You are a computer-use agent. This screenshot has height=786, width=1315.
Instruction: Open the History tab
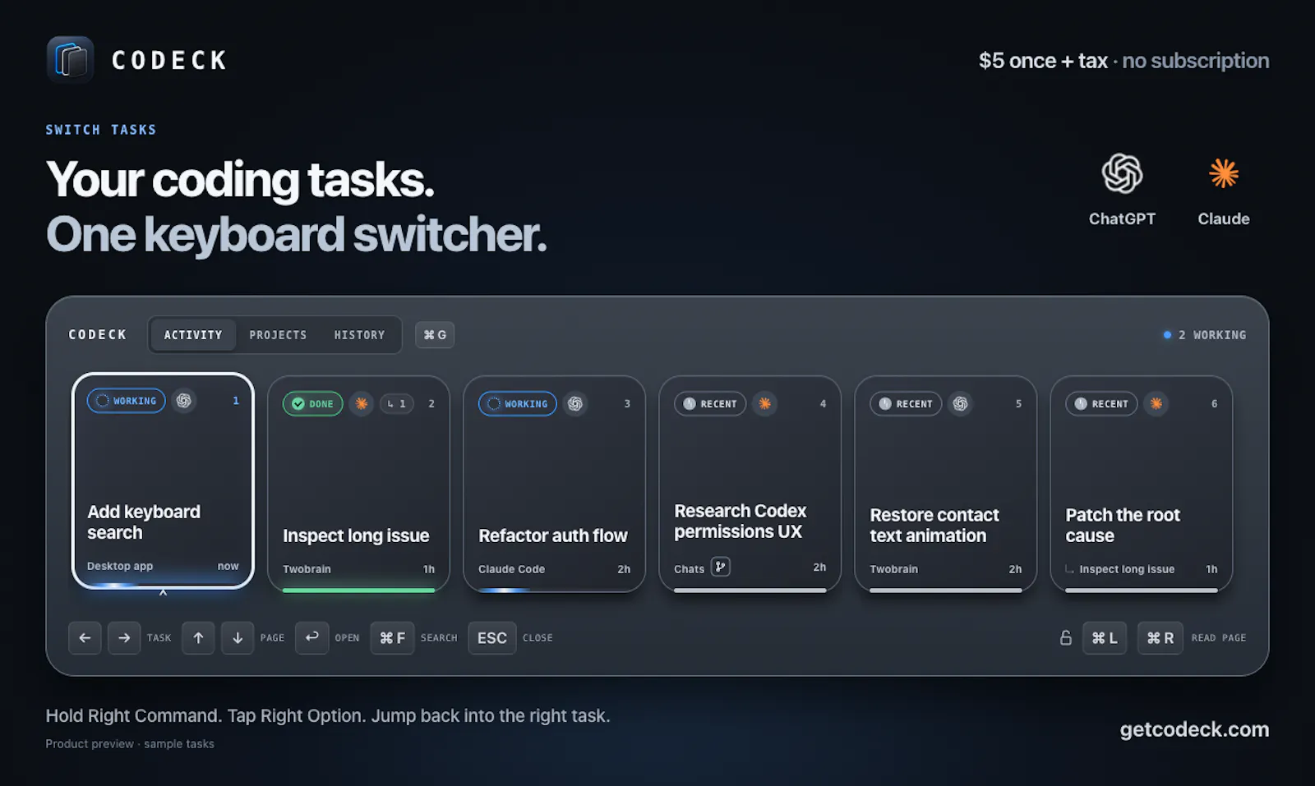[359, 335]
